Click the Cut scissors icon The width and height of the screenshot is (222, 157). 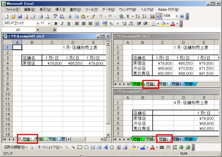[70, 17]
